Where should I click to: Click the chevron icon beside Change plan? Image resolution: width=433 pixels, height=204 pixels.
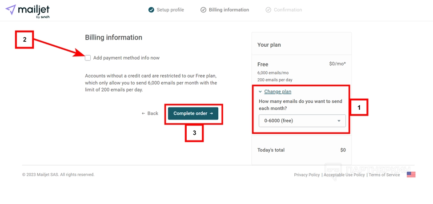[x=261, y=92]
